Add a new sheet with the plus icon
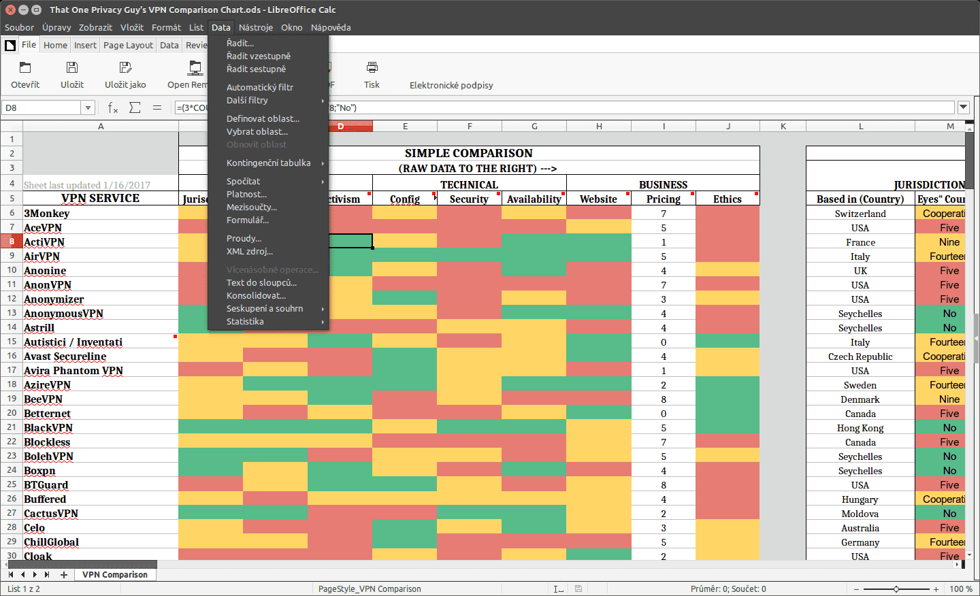Screen dimensions: 980x596 pos(64,575)
